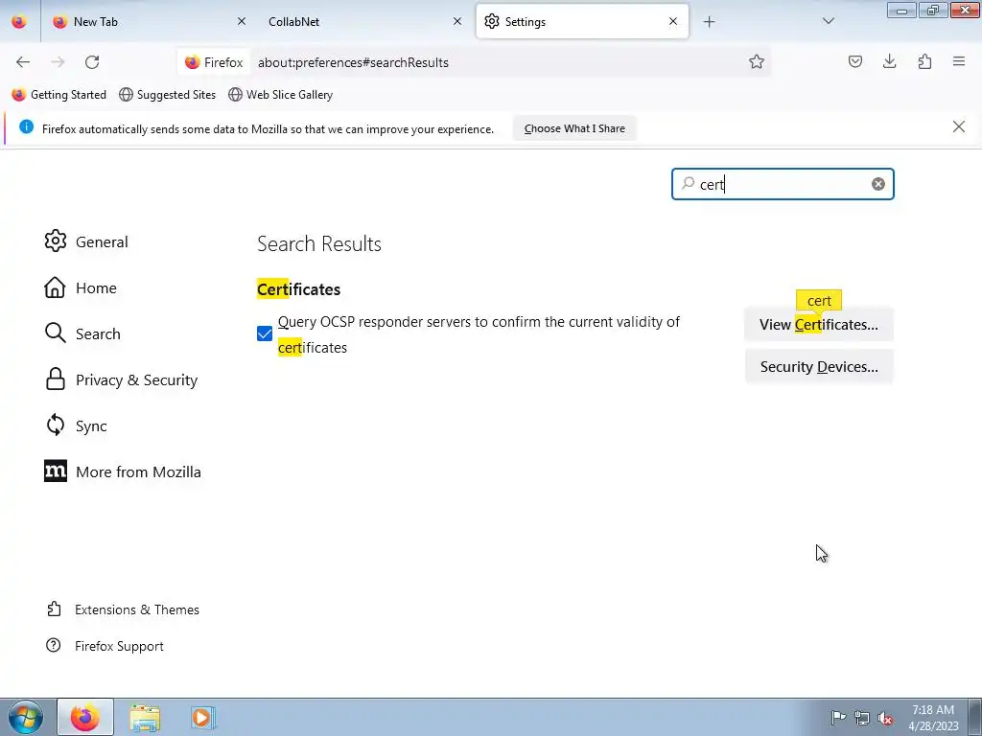
Task: Click the muted volume tray icon
Action: pyautogui.click(x=885, y=718)
